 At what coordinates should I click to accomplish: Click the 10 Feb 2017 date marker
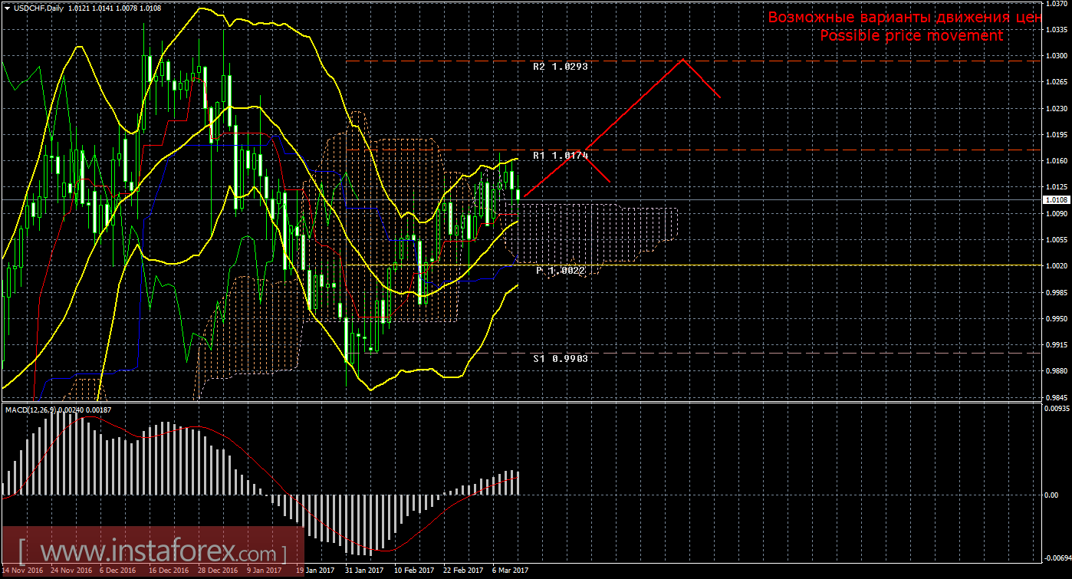coord(413,571)
